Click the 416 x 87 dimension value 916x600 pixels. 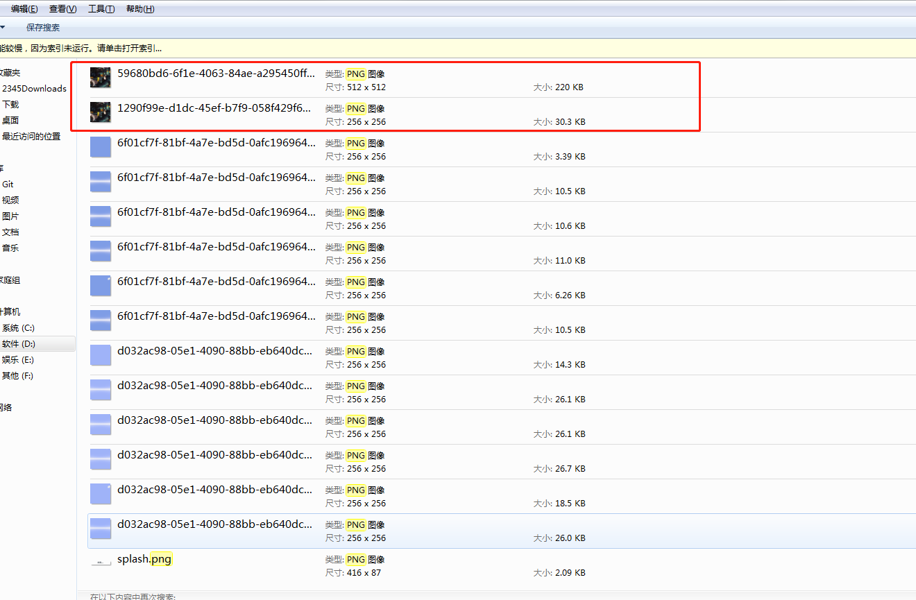[x=364, y=573]
